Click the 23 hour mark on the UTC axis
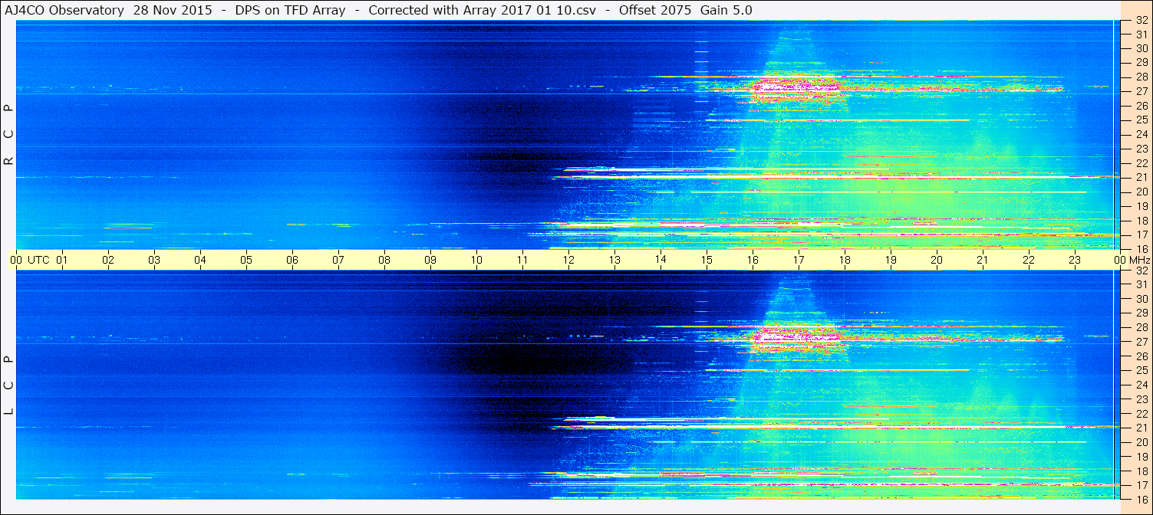The image size is (1153, 515). coord(1075,260)
